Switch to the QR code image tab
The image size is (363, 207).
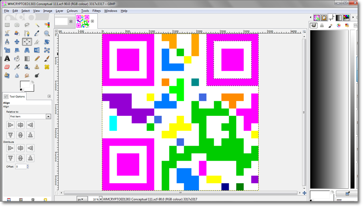coord(83,21)
